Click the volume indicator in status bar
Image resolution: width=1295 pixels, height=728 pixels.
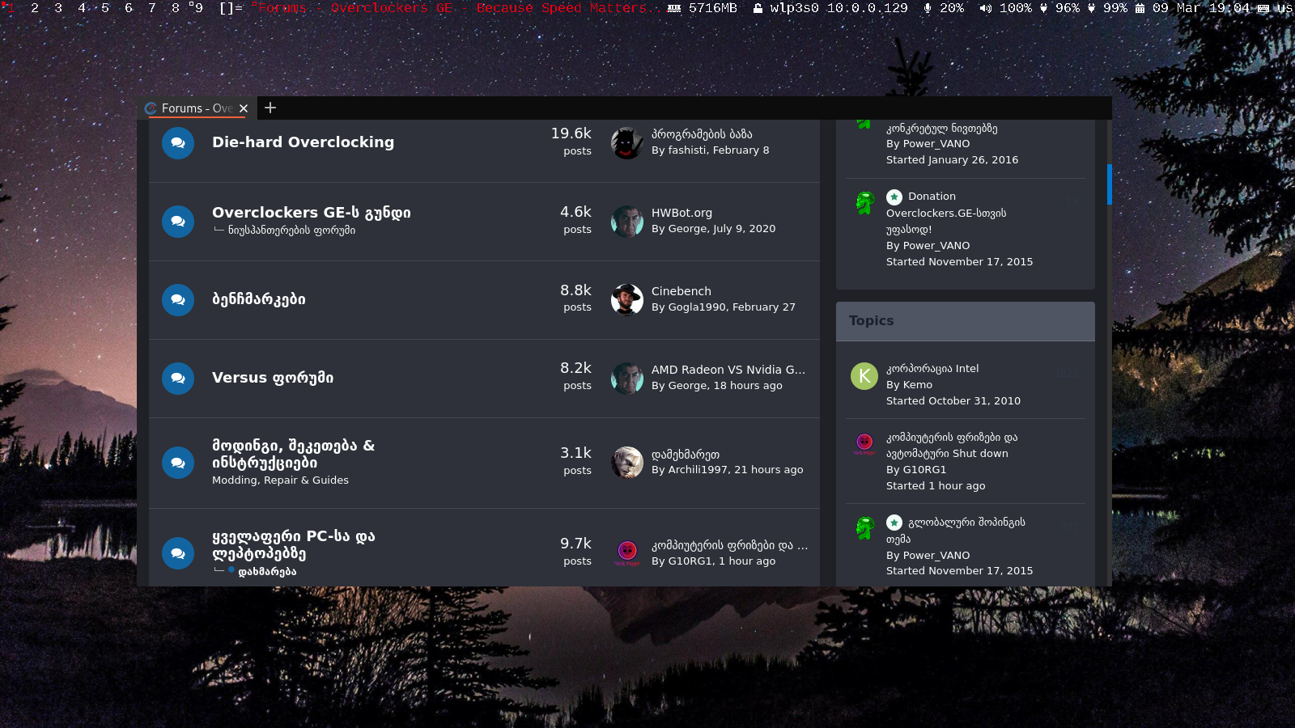pyautogui.click(x=1005, y=8)
